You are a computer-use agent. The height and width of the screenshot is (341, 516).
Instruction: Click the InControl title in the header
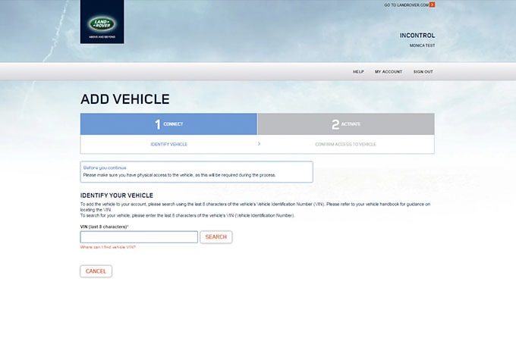(417, 36)
